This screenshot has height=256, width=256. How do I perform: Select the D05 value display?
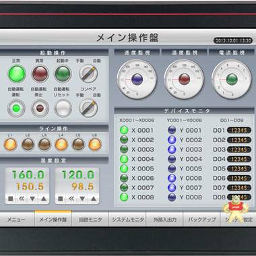[x=239, y=168]
